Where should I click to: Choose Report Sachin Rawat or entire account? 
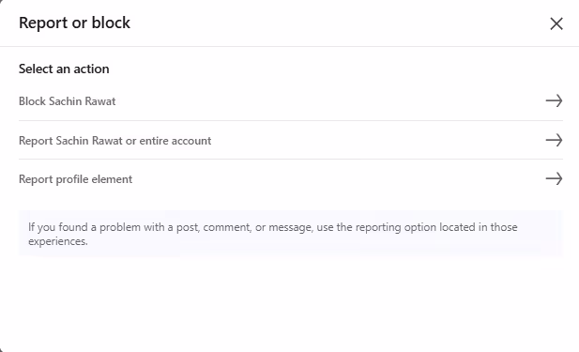[x=291, y=141]
